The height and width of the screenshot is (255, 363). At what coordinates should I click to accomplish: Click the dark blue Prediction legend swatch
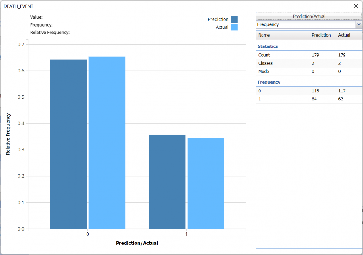coord(234,19)
